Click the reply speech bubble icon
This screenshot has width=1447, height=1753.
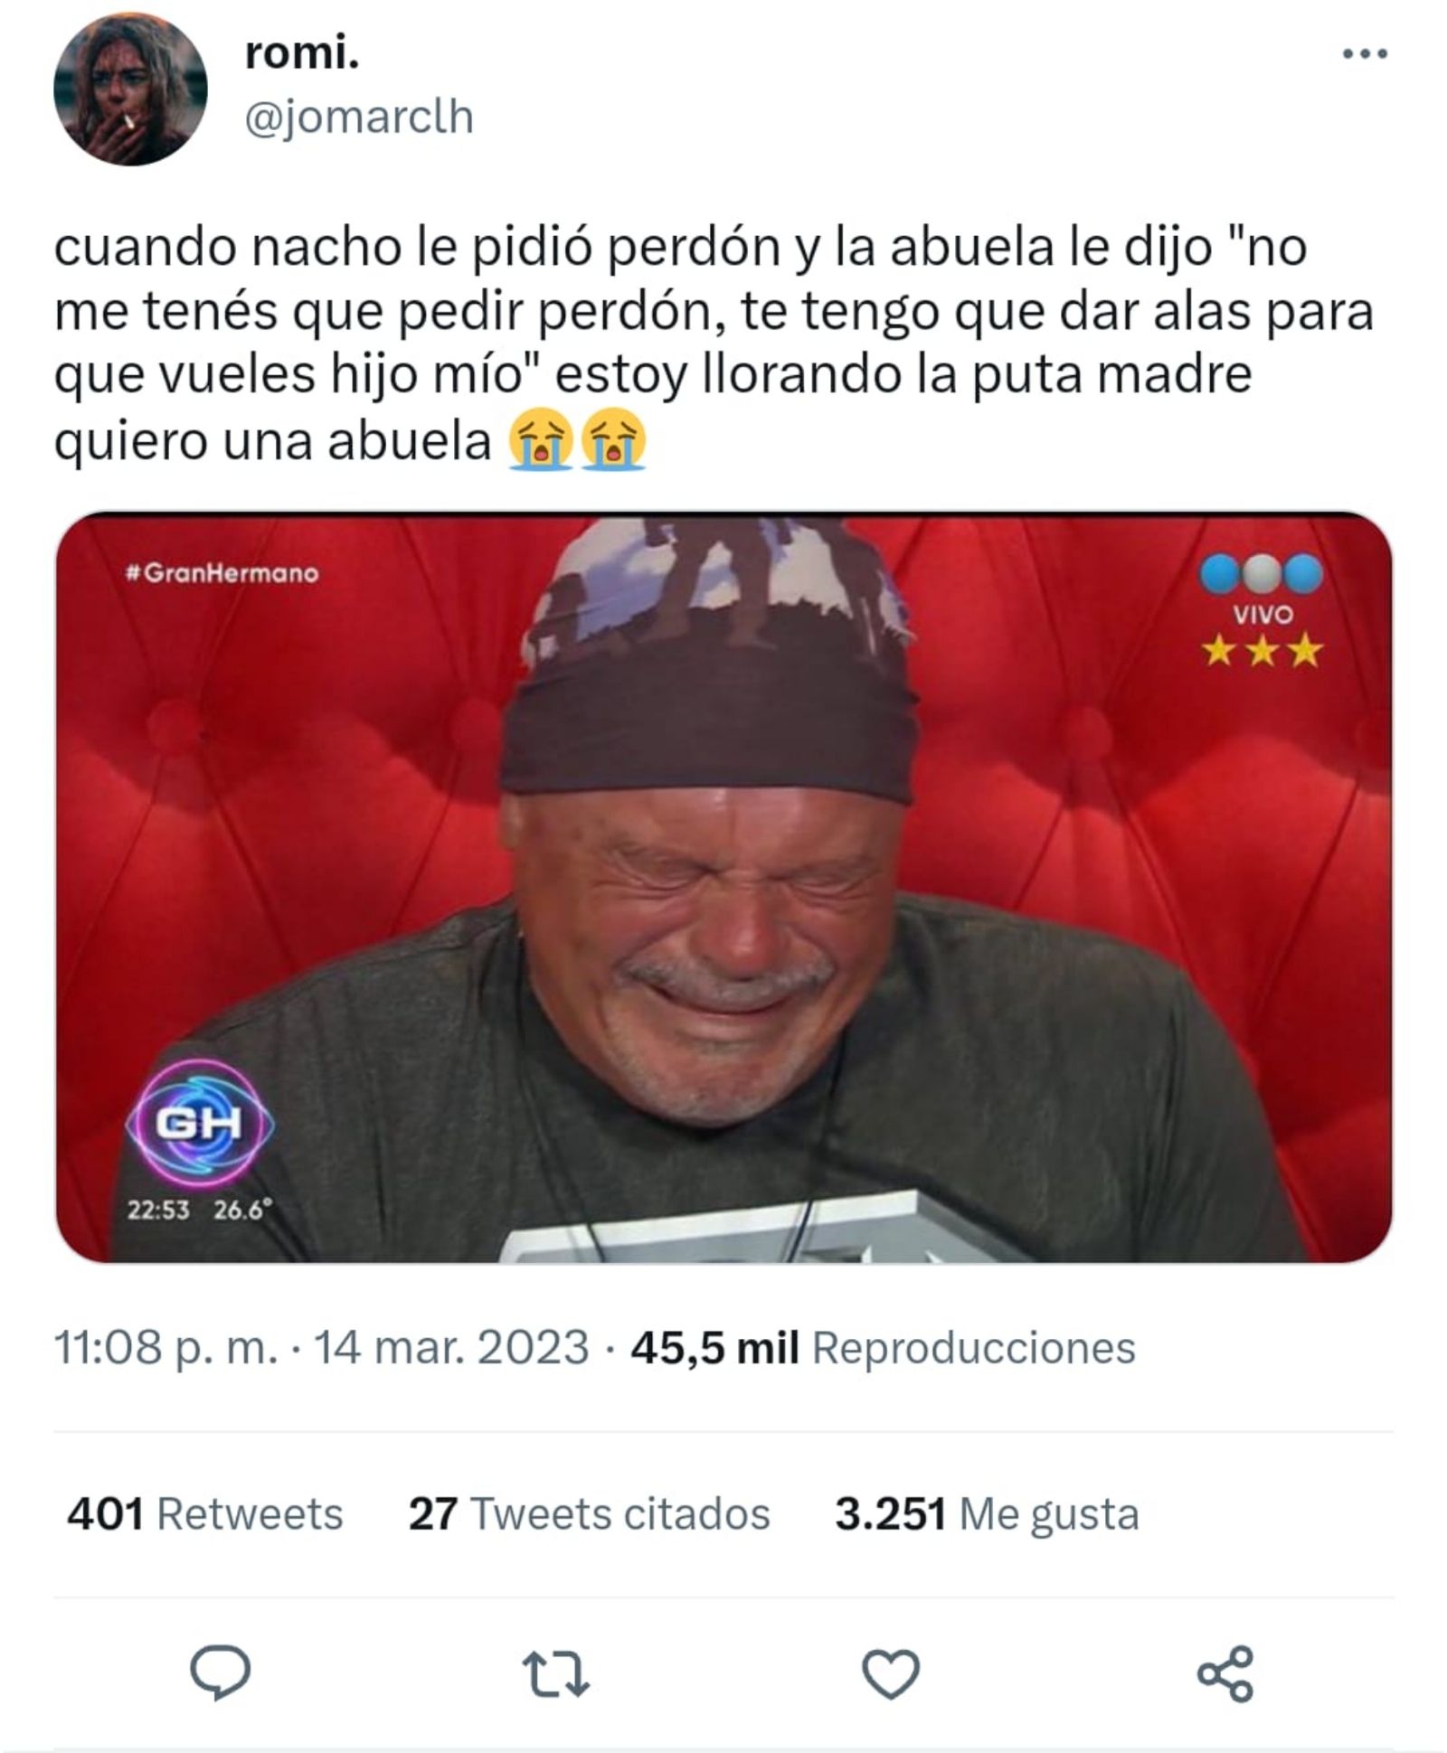[x=220, y=1673]
